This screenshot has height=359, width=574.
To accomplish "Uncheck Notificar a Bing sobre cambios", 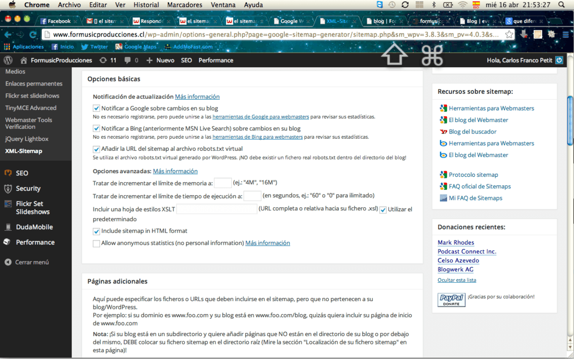I will [97, 128].
